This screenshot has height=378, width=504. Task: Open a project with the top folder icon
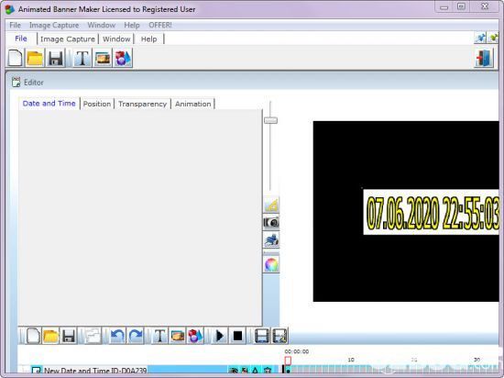[35, 58]
